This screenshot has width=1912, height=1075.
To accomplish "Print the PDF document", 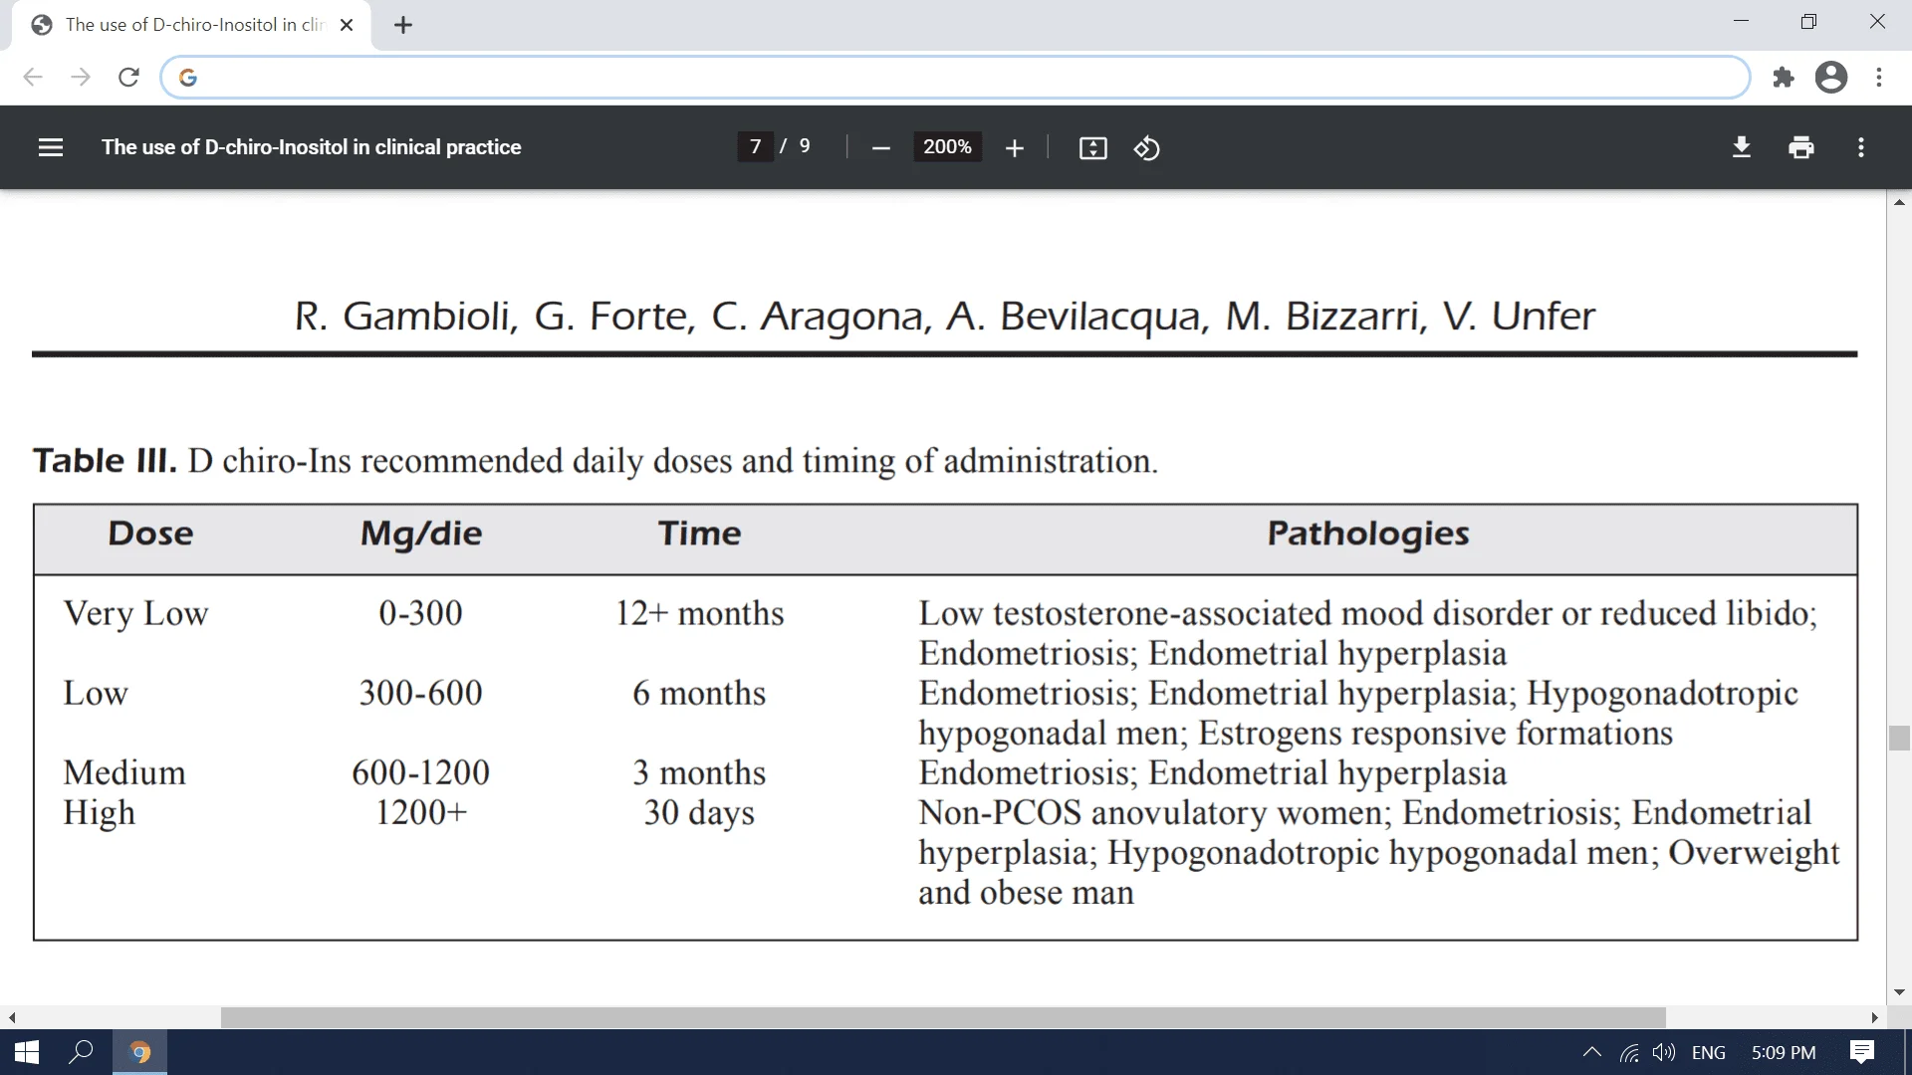I will 1801,147.
